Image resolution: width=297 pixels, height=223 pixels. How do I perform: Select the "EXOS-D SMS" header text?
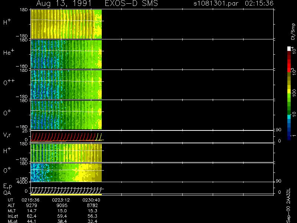(x=131, y=3)
